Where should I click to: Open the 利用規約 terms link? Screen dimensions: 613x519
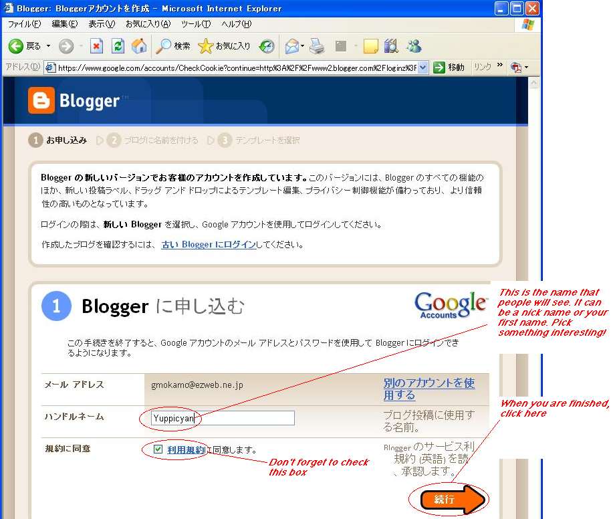tap(186, 450)
